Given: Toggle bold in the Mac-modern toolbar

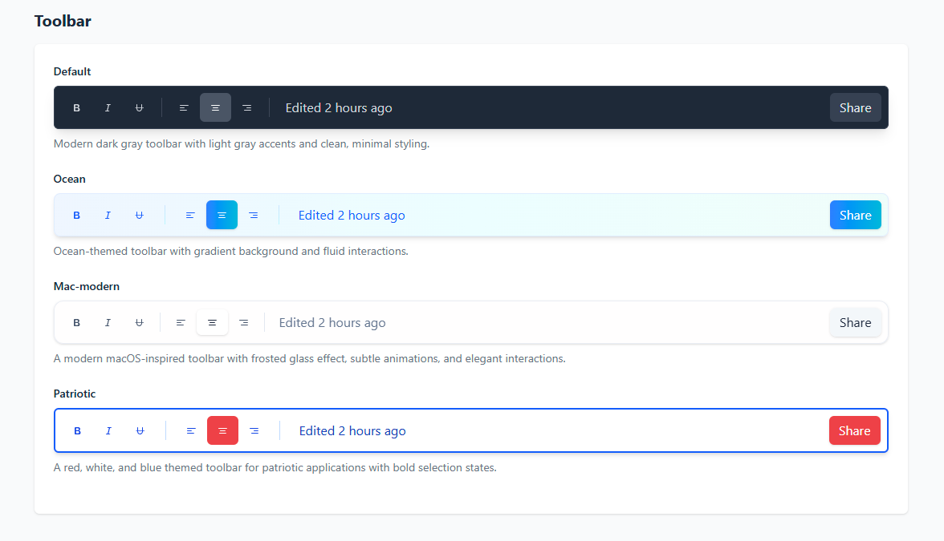Looking at the screenshot, I should (x=76, y=323).
